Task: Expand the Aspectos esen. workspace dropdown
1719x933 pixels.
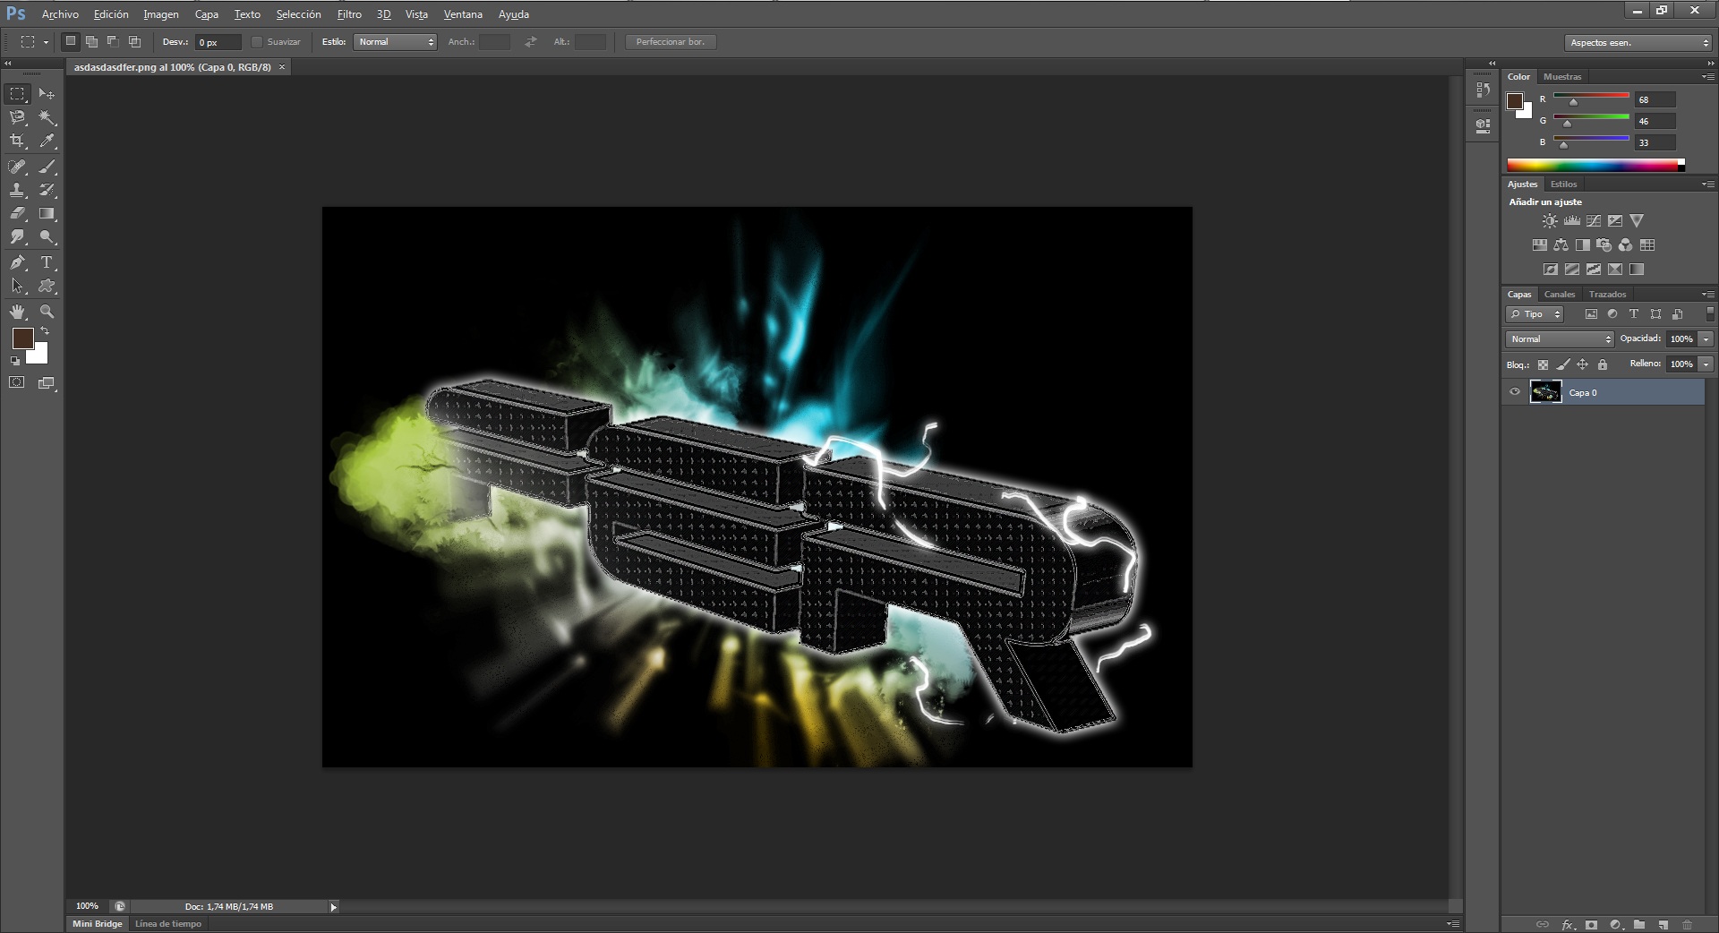Action: 1638,42
